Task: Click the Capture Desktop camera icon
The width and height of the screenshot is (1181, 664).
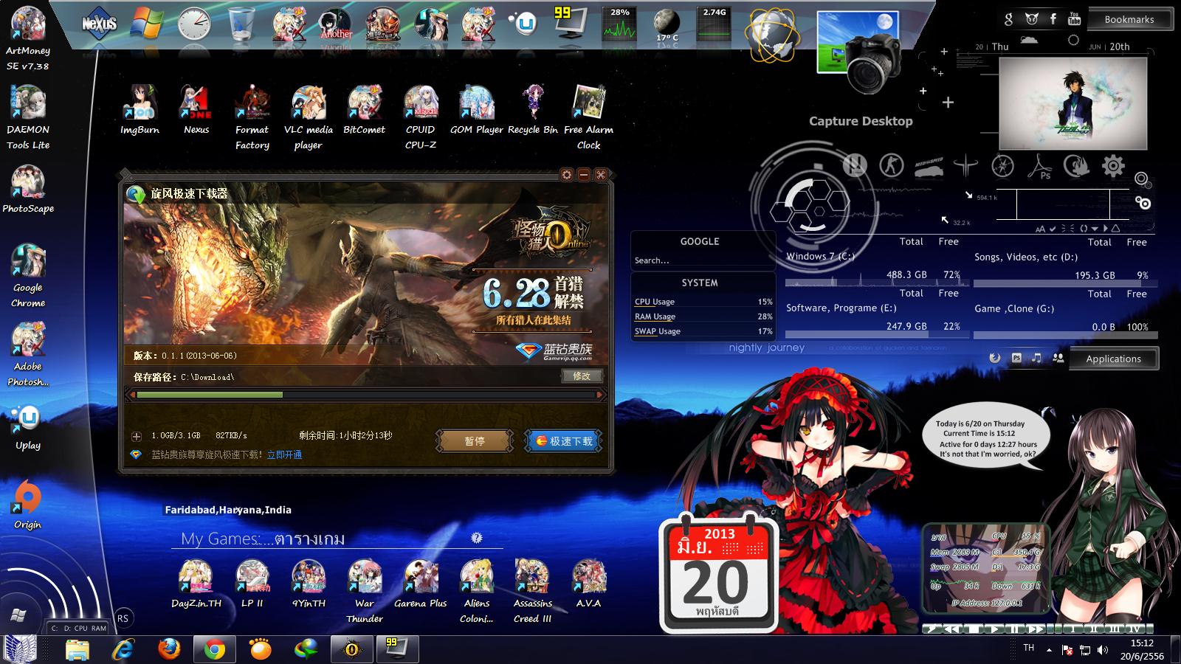Action: (861, 53)
